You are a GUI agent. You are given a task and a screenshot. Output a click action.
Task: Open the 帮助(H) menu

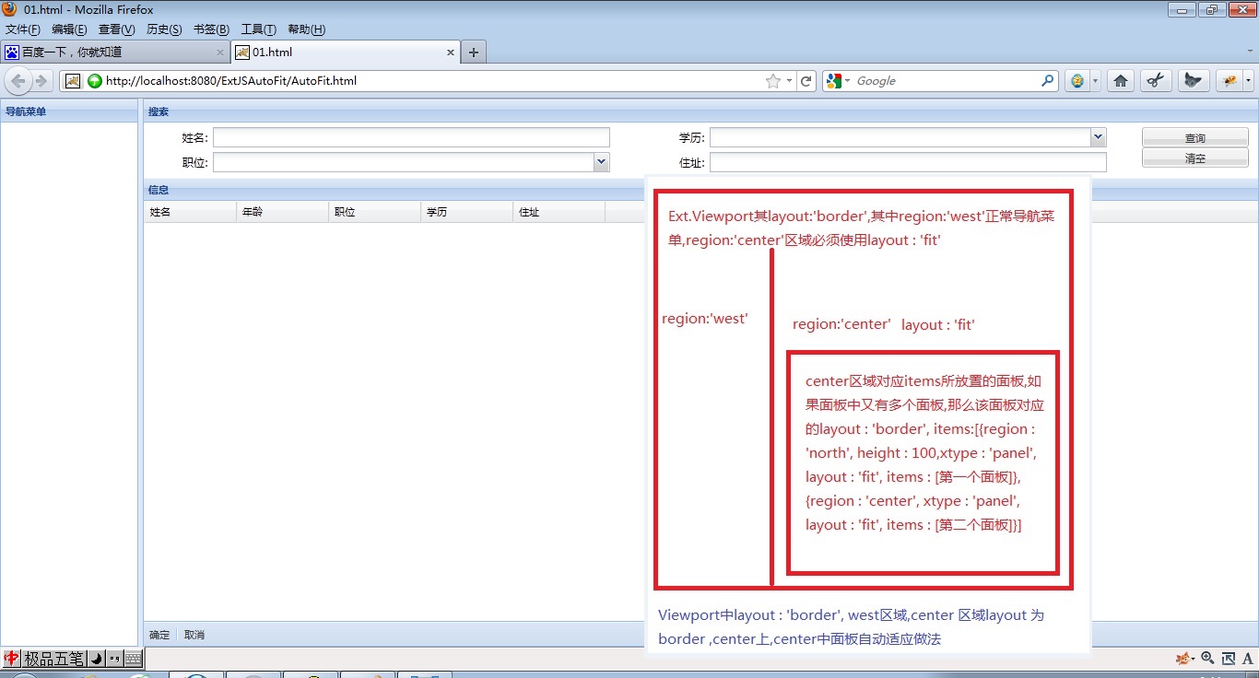click(x=307, y=29)
